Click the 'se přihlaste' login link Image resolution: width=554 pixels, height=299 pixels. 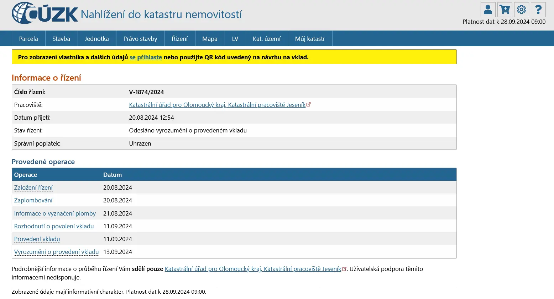click(x=146, y=57)
